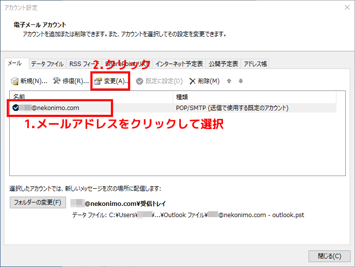Click the Change account icon
The image size is (355, 267).
[x=98, y=81]
